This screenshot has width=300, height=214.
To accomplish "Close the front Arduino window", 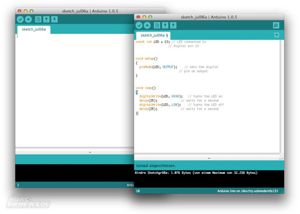I will 138,17.
